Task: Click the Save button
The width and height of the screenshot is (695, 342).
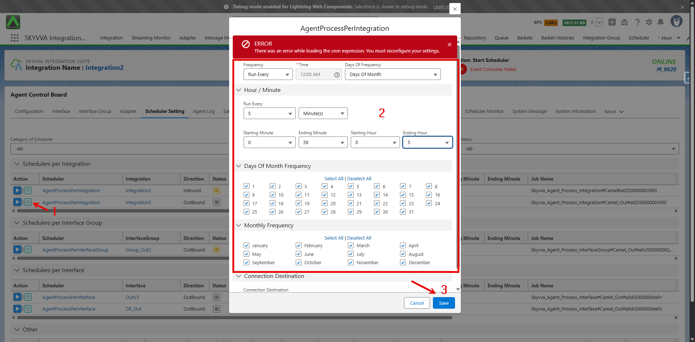Action: coord(444,303)
